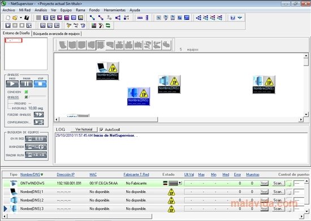Switch to Búsqueda avanzada de equipos tab
This screenshot has height=221, width=311.
point(57,34)
